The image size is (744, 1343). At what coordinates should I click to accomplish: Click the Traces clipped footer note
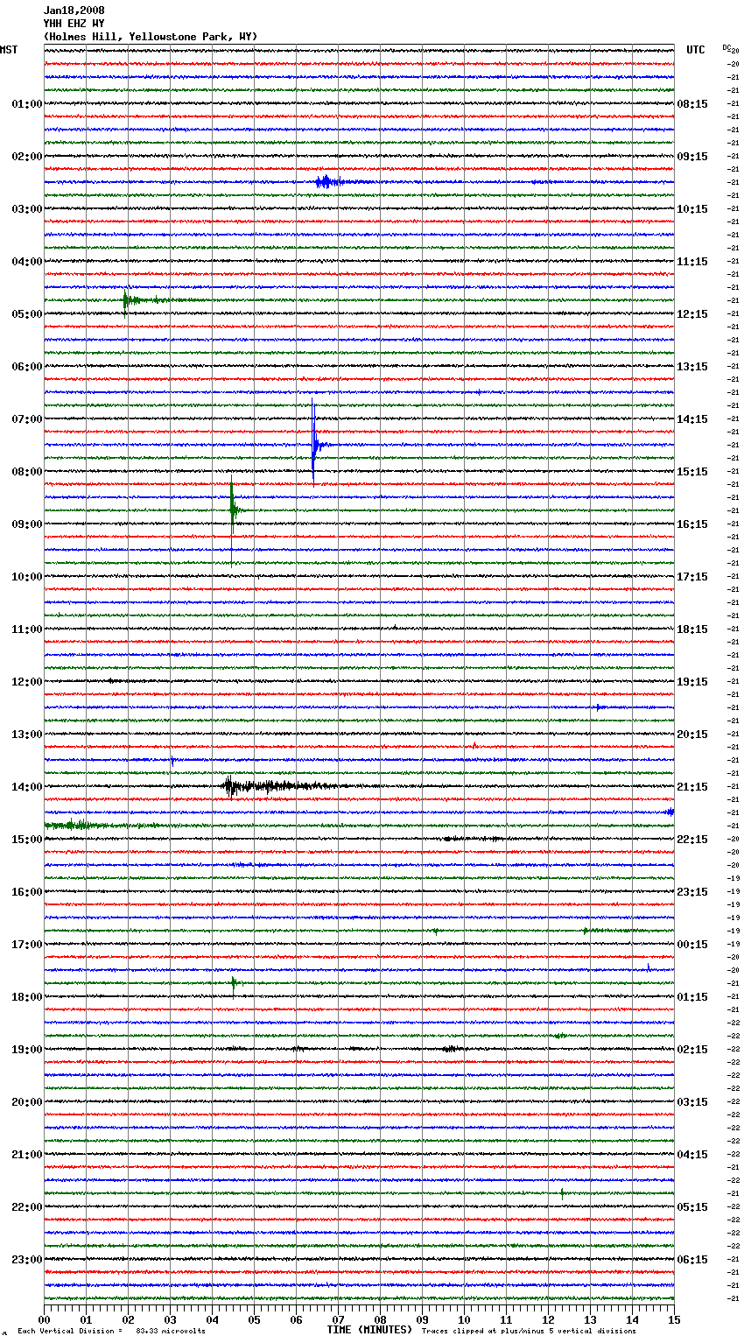[529, 1332]
